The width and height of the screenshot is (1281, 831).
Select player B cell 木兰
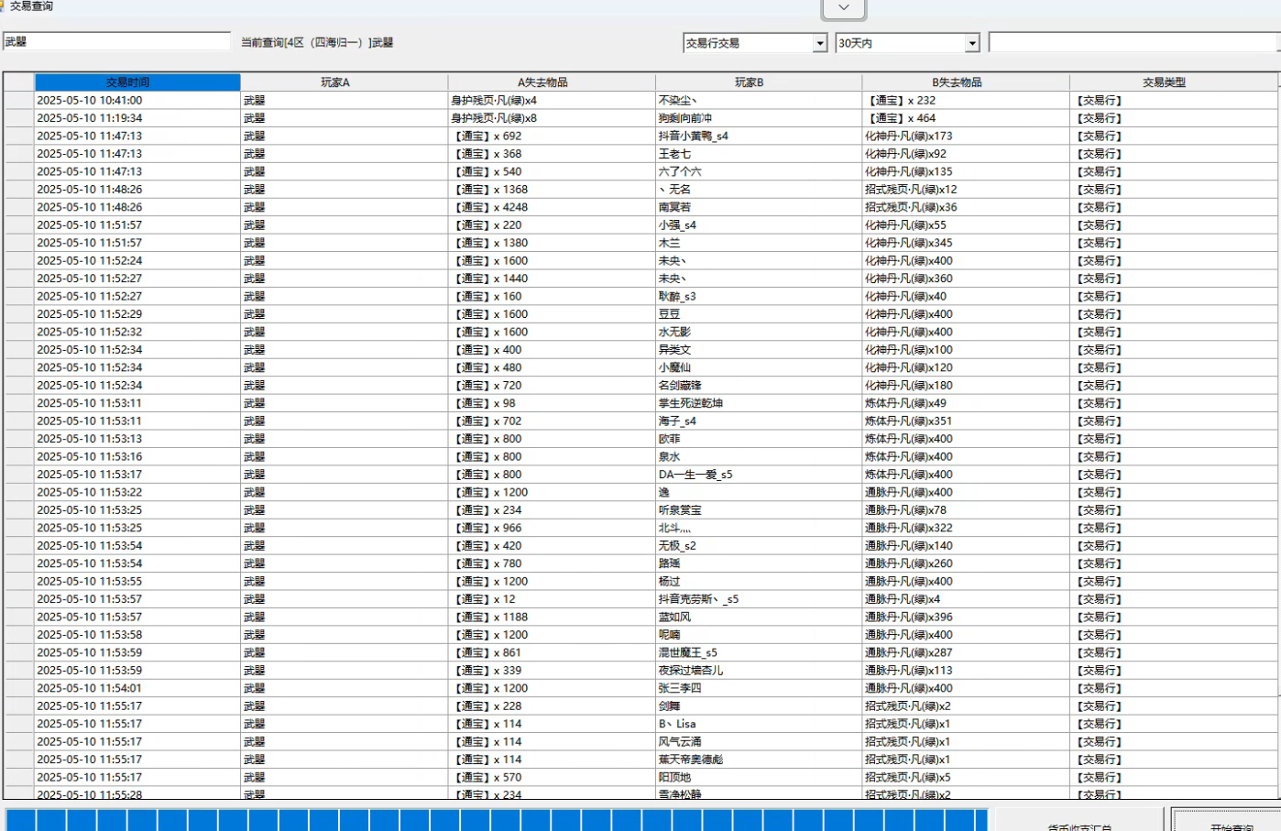pyautogui.click(x=759, y=243)
